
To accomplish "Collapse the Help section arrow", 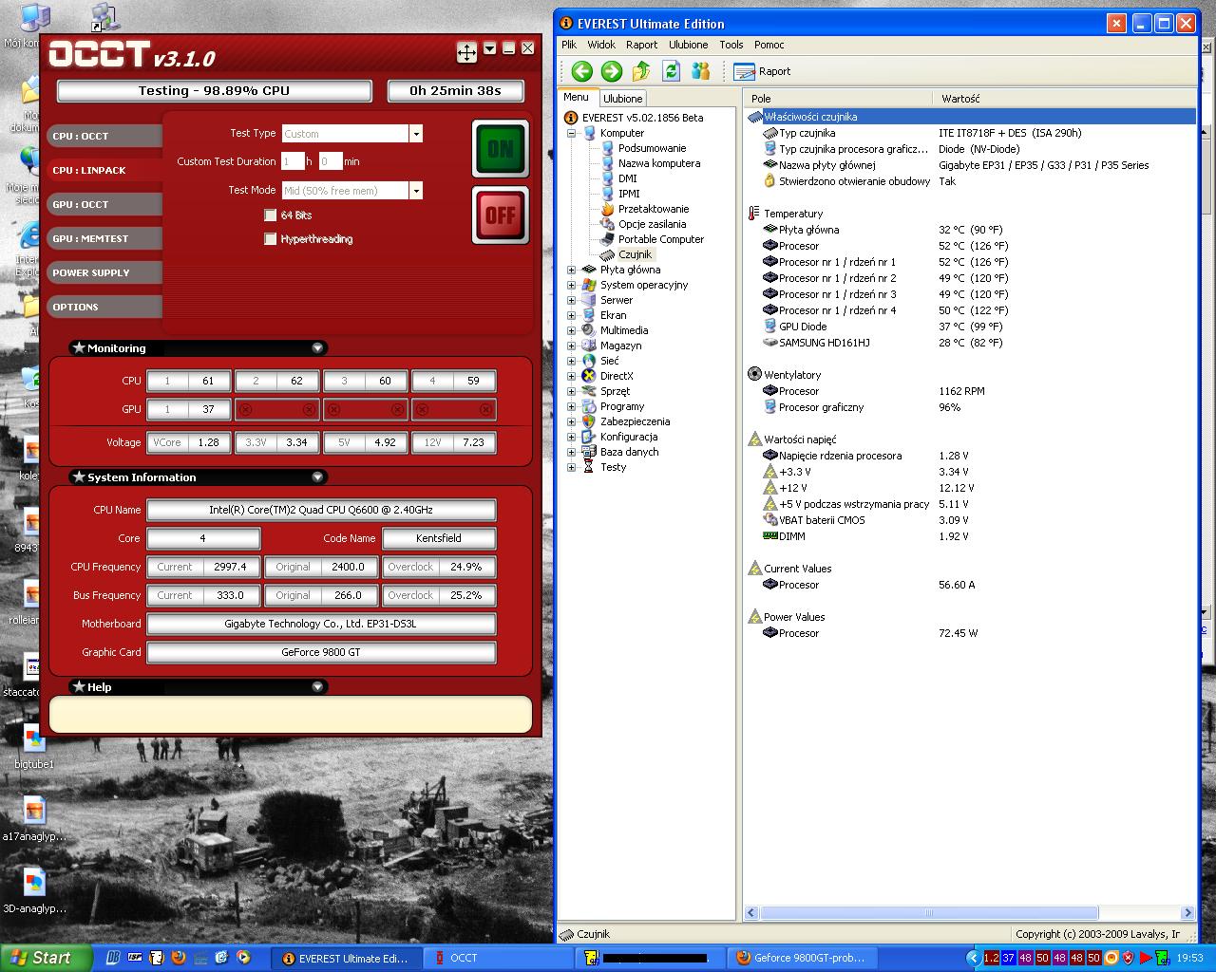I will pyautogui.click(x=318, y=687).
